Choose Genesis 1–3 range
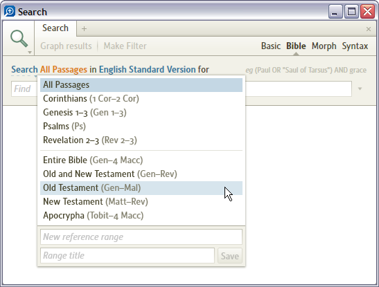Image resolution: width=379 pixels, height=287 pixels. coord(141,113)
